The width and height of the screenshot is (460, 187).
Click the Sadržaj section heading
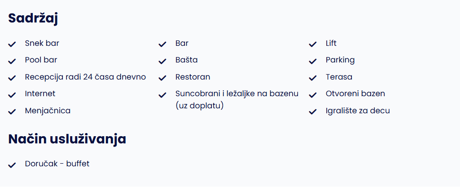tap(33, 18)
